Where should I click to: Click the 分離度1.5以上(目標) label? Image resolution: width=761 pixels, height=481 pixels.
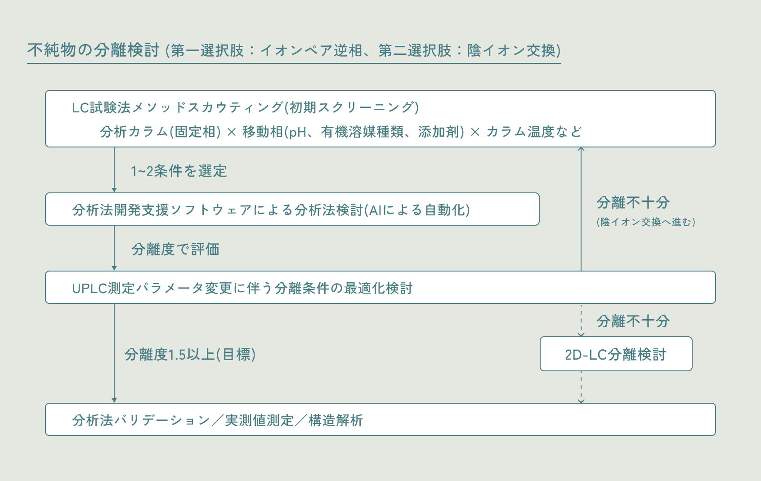190,355
